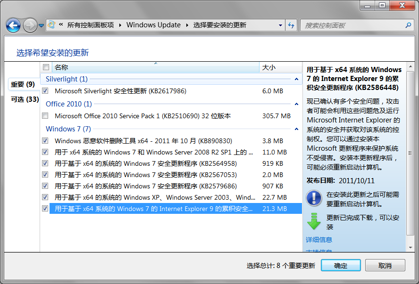Collapse the Windows 7 (7) group
This screenshot has width=419, height=284.
click(x=296, y=129)
